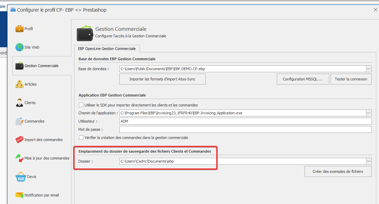Open the Import des commandes label
The height and width of the screenshot is (204, 379).
coord(44,140)
